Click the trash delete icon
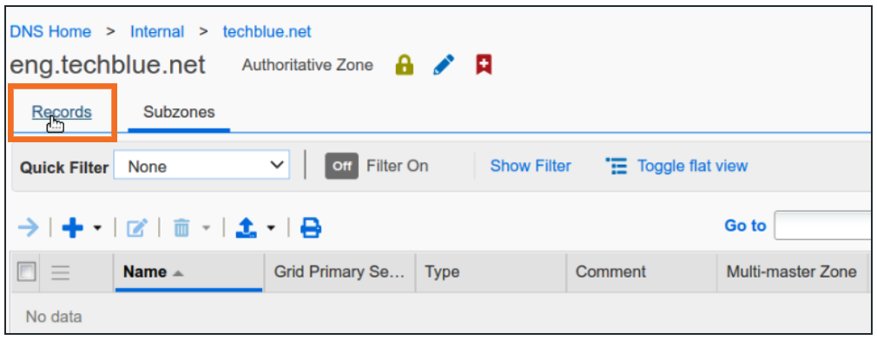The width and height of the screenshot is (877, 340). (x=181, y=228)
